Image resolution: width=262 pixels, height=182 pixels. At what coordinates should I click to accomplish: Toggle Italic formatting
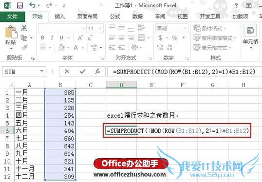point(52,38)
